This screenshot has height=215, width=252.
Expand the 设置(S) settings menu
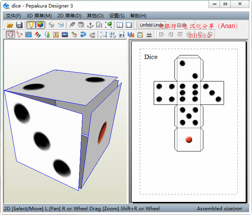coord(117,16)
